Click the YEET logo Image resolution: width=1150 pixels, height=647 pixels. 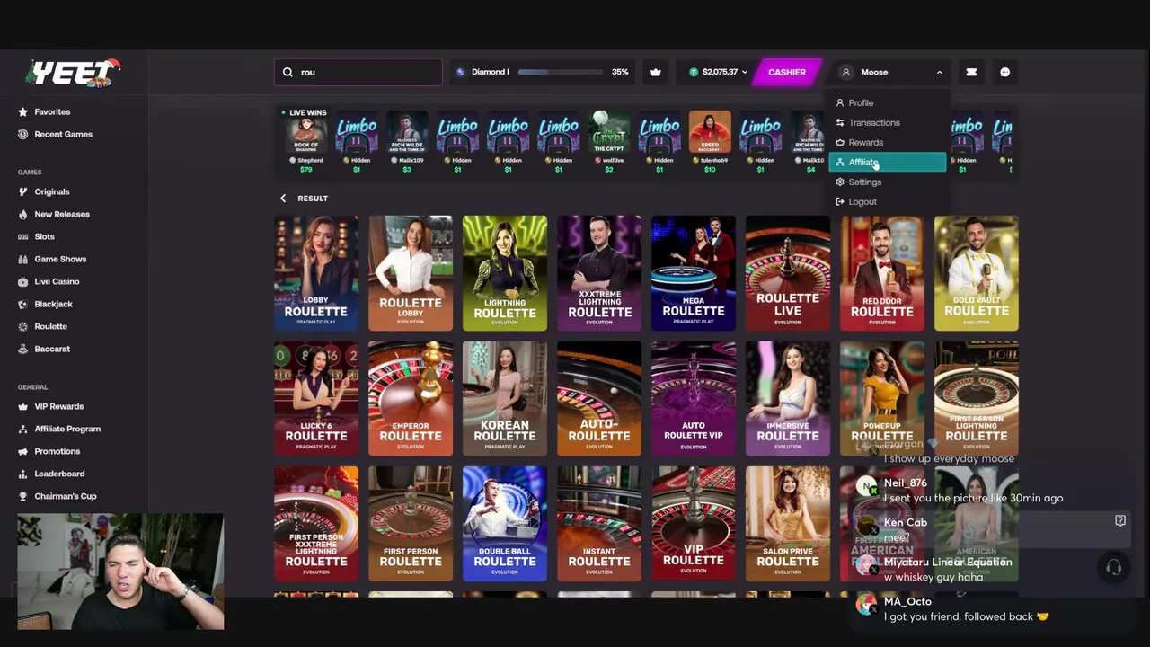pos(74,73)
